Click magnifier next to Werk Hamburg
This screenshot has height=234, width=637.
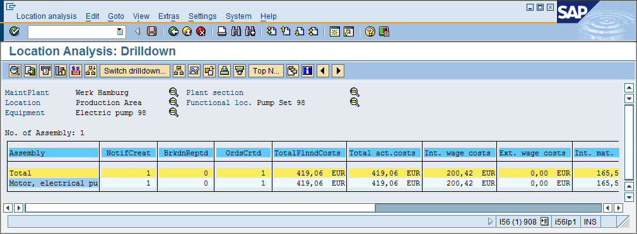(x=174, y=92)
